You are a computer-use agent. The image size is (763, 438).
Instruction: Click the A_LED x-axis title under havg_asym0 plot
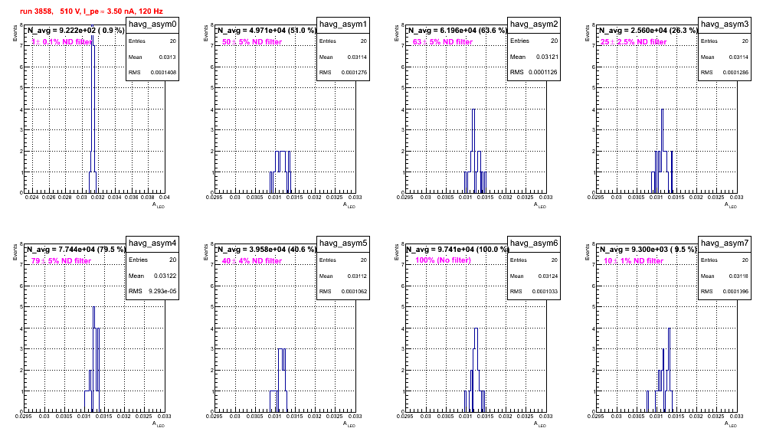[x=159, y=205]
